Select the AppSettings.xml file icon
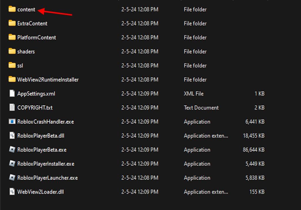301x210 pixels. 12,94
